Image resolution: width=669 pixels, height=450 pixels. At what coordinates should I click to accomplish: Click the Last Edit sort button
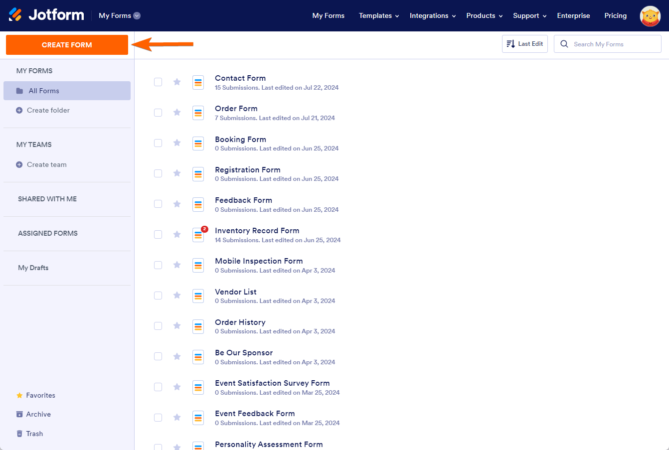coord(525,44)
